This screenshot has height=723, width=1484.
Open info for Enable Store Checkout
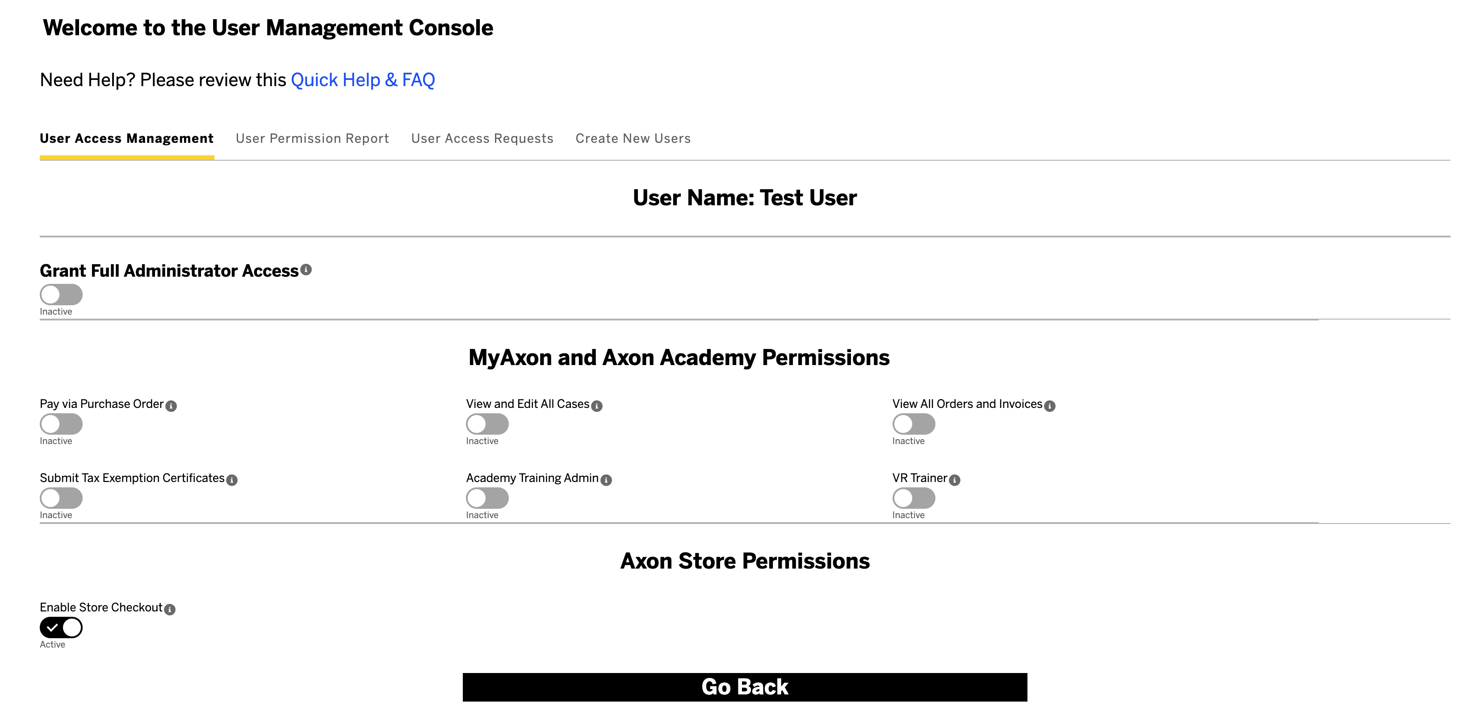[x=170, y=609]
